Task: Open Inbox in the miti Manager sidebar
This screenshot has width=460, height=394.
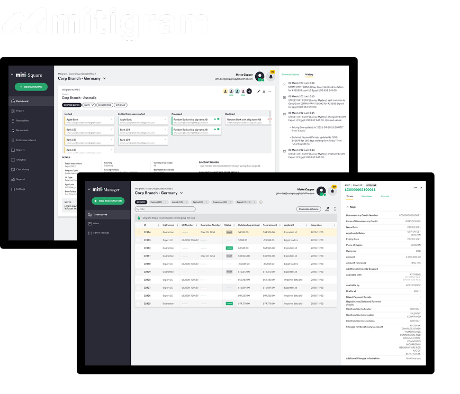Action: tap(108, 223)
